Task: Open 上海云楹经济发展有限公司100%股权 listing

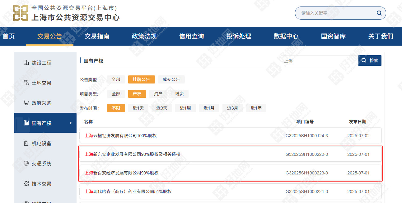Action: coord(121,136)
